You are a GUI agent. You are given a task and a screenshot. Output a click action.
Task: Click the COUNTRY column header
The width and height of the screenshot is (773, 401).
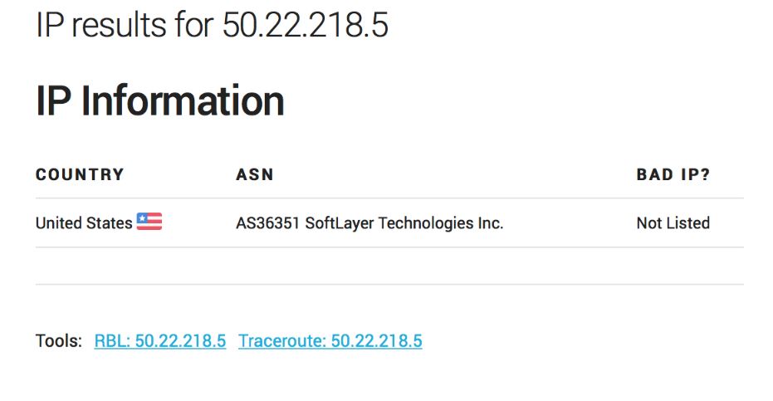coord(80,175)
